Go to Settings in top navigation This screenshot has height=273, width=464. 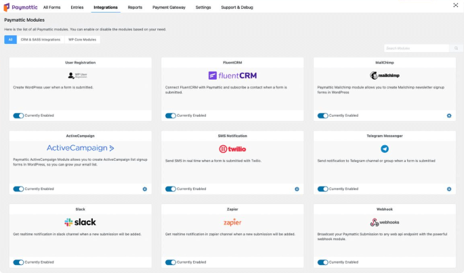tap(203, 7)
